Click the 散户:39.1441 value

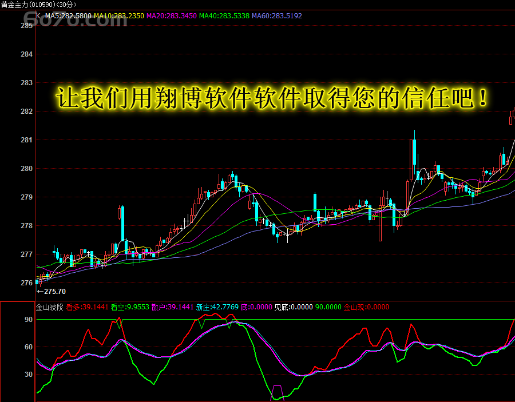(x=172, y=307)
